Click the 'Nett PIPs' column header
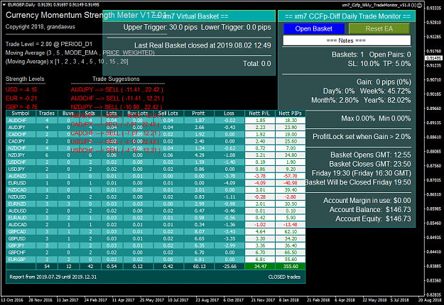Image resolution: width=444 pixels, height=305 pixels. pos(290,113)
